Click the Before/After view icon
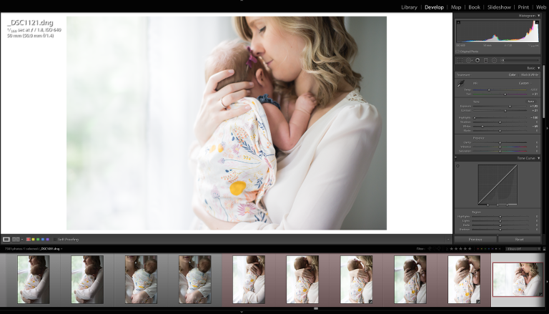549x314 pixels. coord(16,239)
